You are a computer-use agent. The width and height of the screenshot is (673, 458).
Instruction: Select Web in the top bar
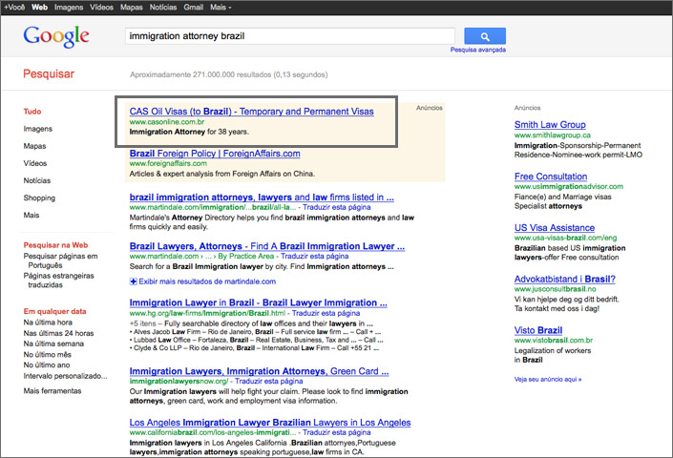pyautogui.click(x=39, y=8)
